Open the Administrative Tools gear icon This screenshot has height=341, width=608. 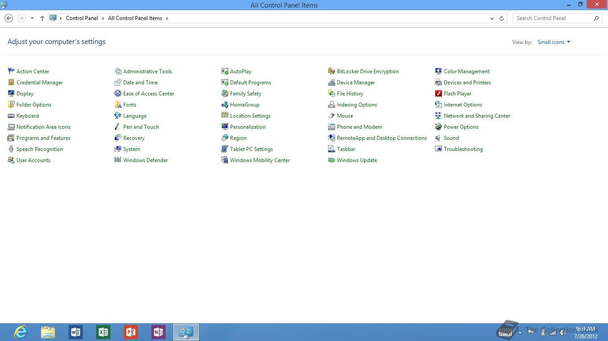point(118,71)
